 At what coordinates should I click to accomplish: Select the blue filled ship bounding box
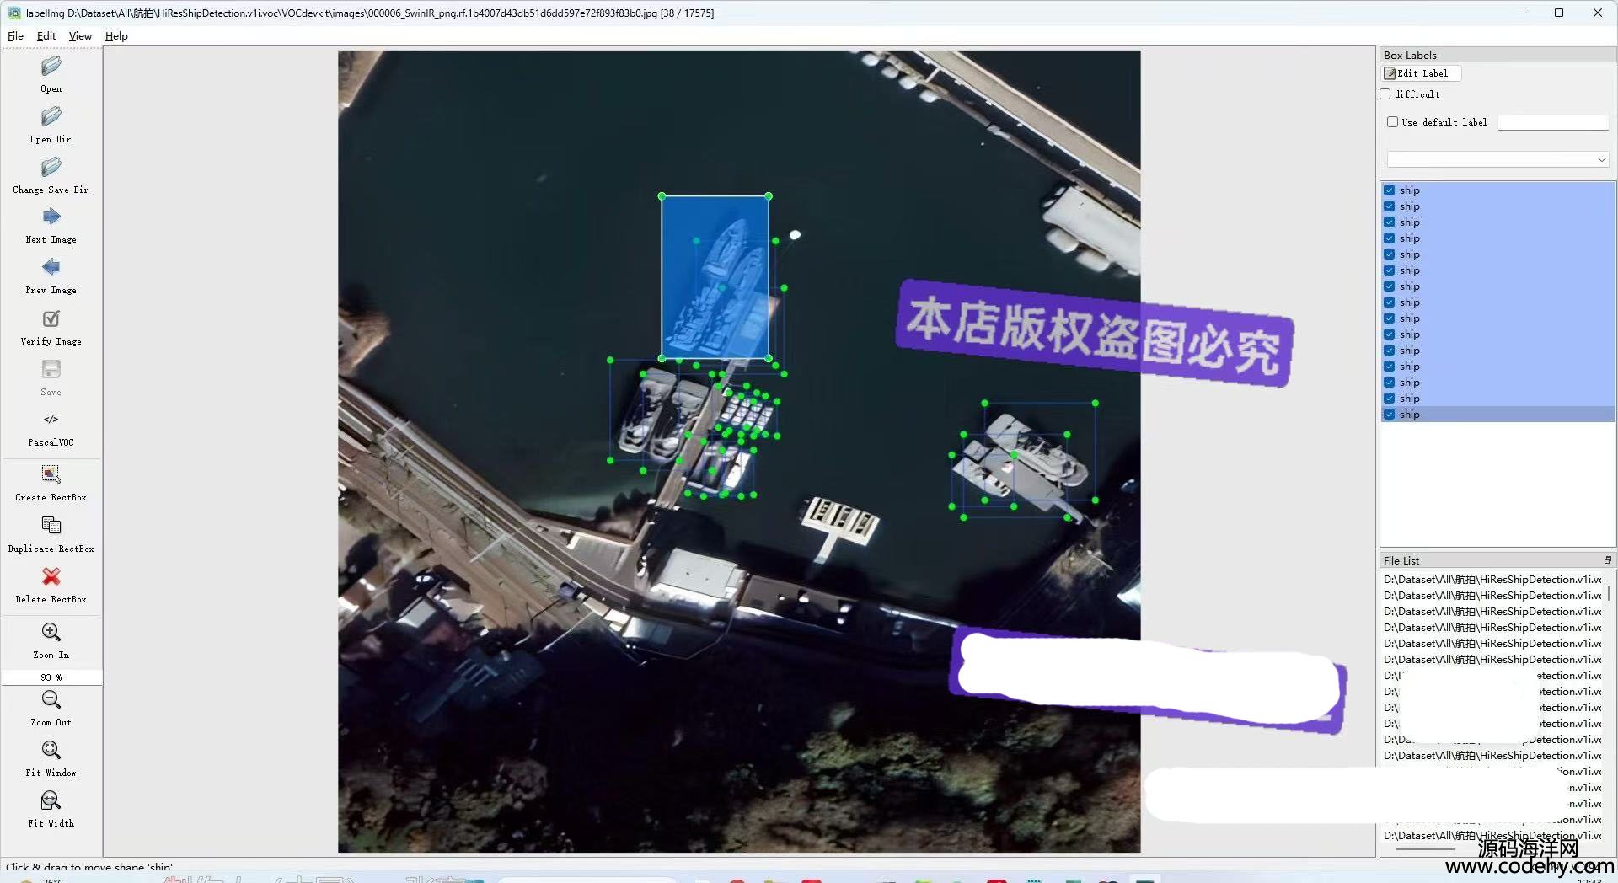tap(715, 277)
